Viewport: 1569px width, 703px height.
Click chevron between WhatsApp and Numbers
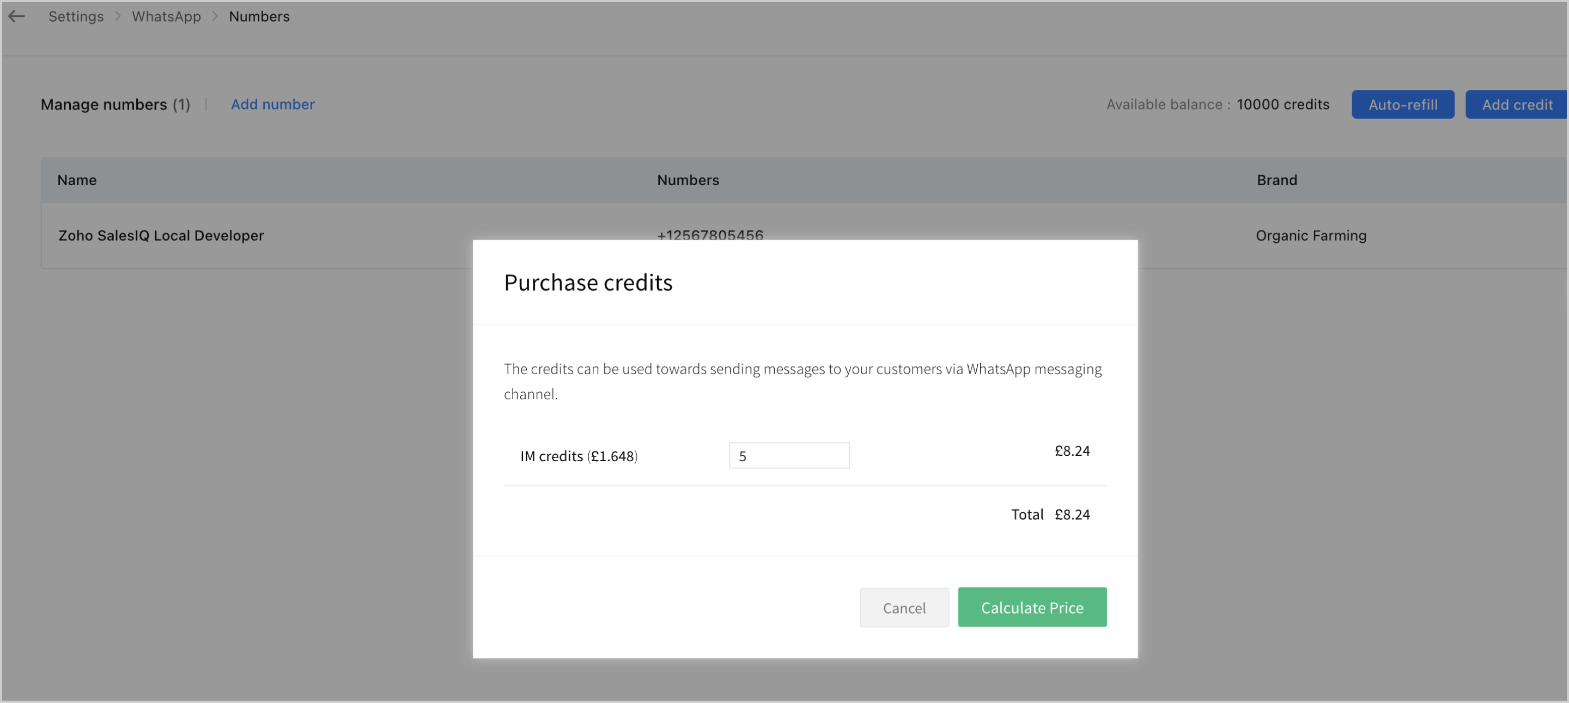click(215, 16)
